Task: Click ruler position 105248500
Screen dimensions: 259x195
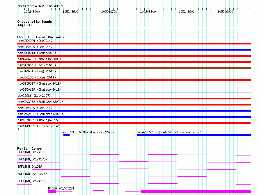Action: 32,12
